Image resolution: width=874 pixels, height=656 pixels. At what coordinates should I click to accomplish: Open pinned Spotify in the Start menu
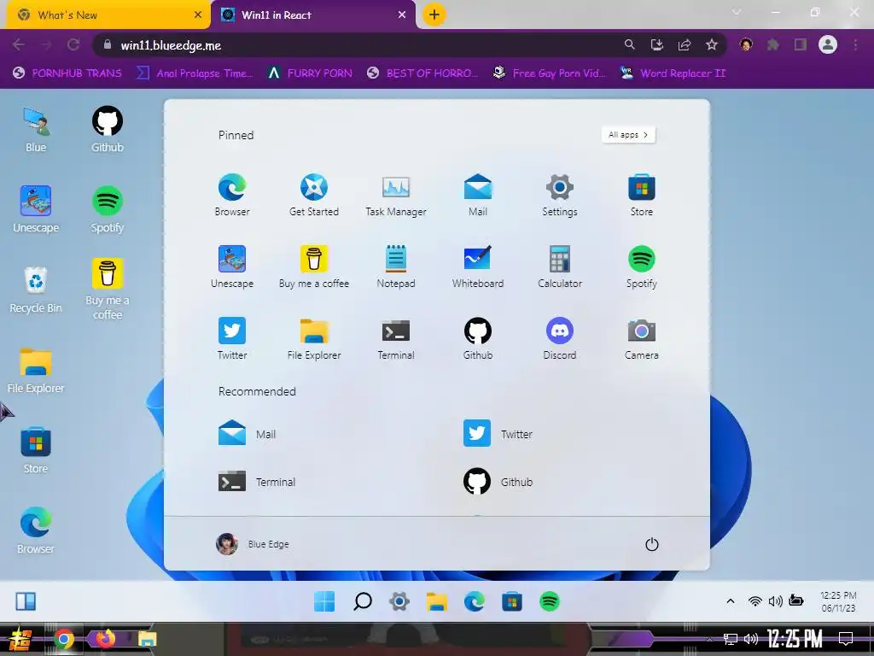point(642,266)
